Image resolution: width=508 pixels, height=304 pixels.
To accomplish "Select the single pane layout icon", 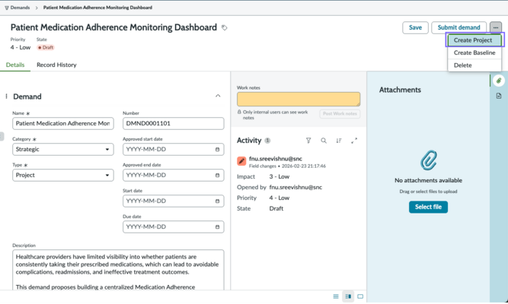I will tap(360, 296).
